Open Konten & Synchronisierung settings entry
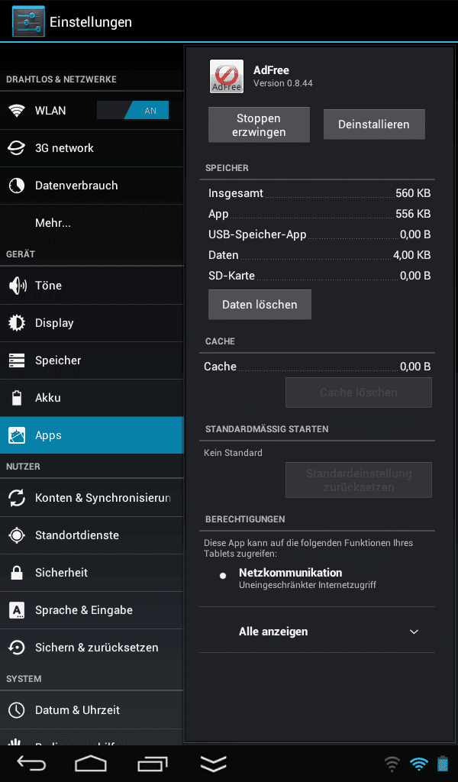Viewport: 458px width, 782px height. pos(92,498)
